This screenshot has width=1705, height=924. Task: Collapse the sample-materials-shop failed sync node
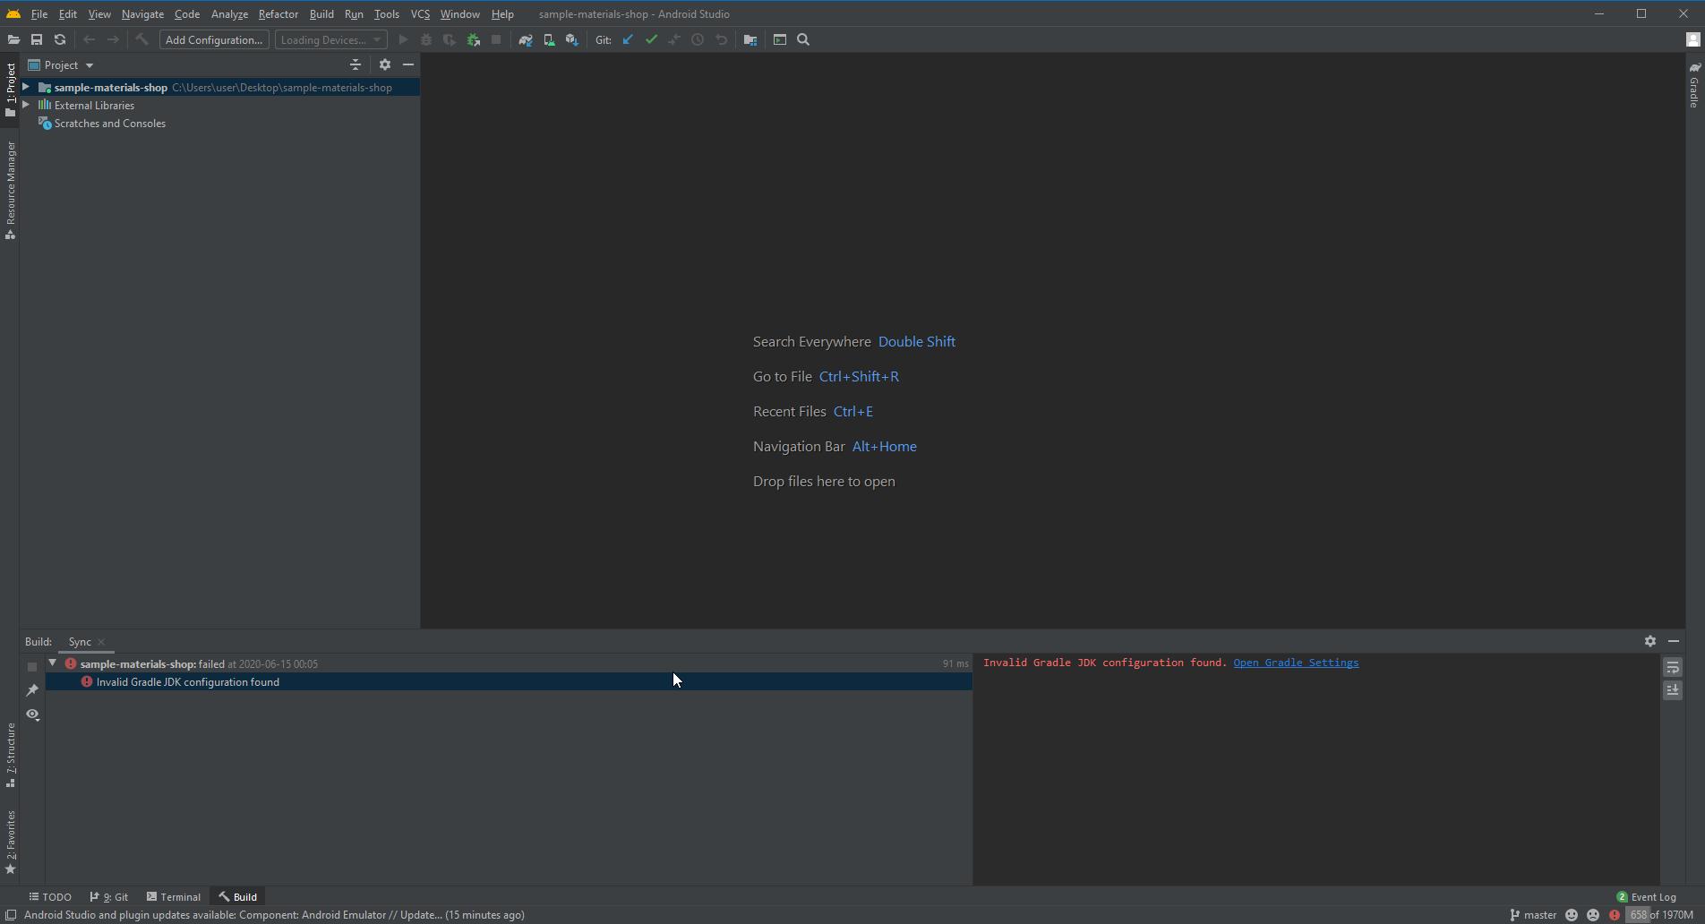click(x=52, y=663)
